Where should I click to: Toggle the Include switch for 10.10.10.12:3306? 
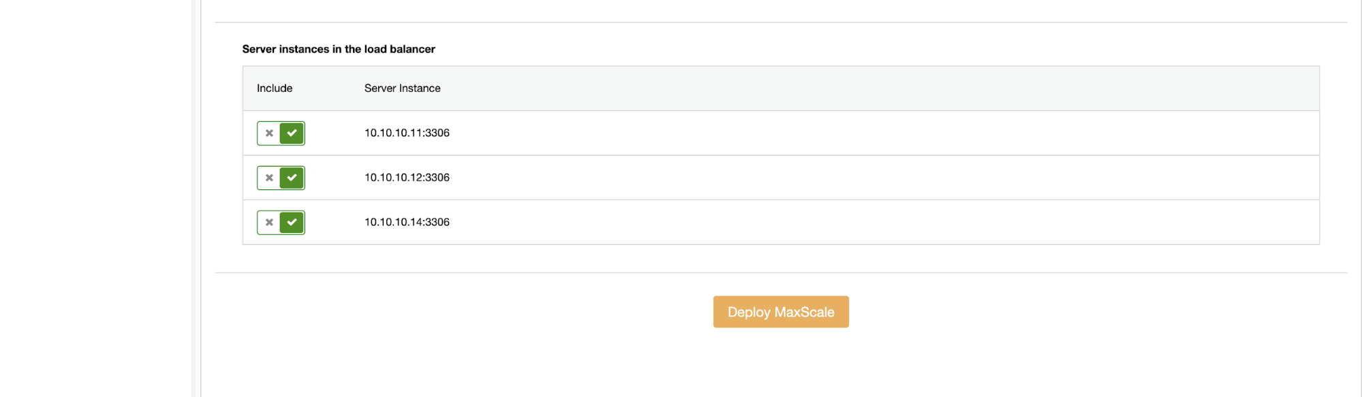[x=281, y=178]
